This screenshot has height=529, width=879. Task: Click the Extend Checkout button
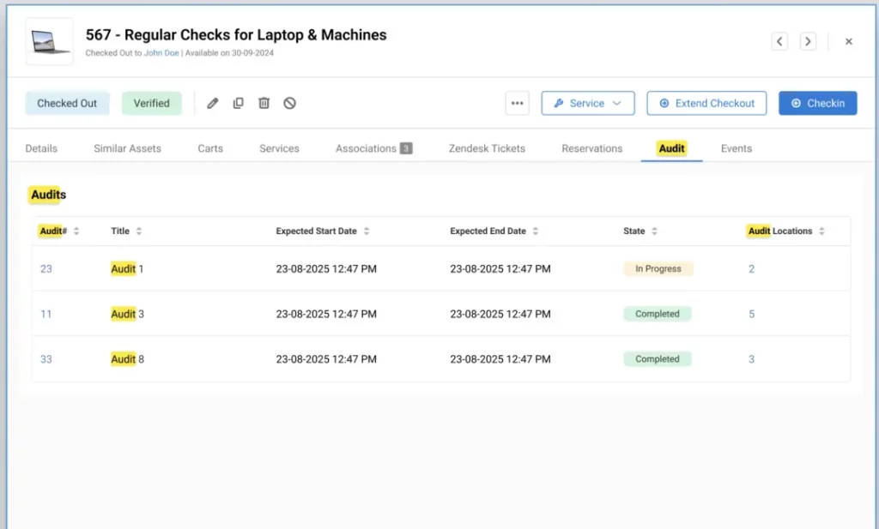[706, 103]
